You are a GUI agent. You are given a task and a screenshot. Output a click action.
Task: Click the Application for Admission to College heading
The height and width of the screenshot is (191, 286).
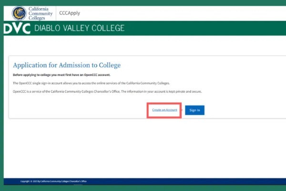67,65
